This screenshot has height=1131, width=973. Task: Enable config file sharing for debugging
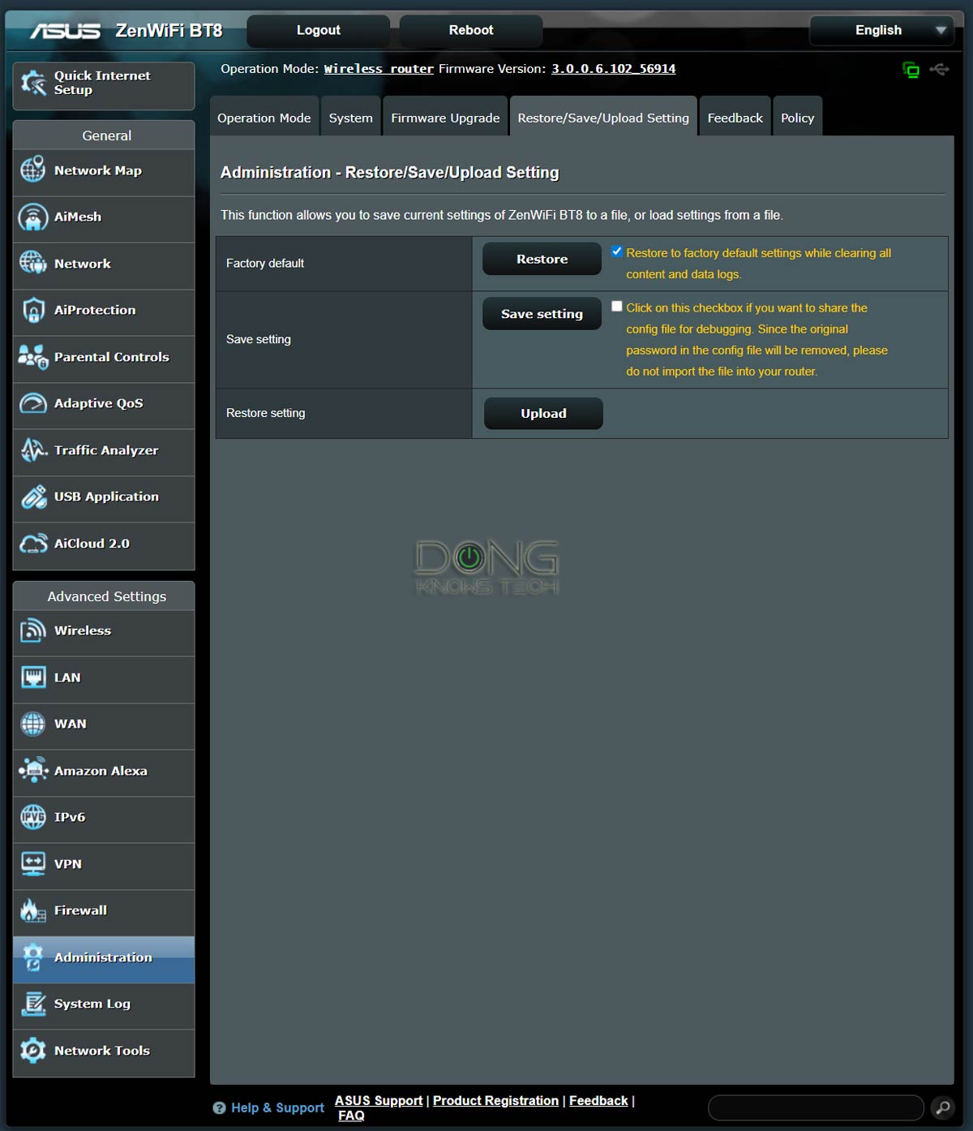point(617,306)
